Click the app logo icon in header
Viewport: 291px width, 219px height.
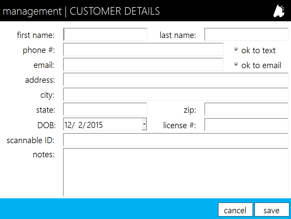tap(279, 11)
